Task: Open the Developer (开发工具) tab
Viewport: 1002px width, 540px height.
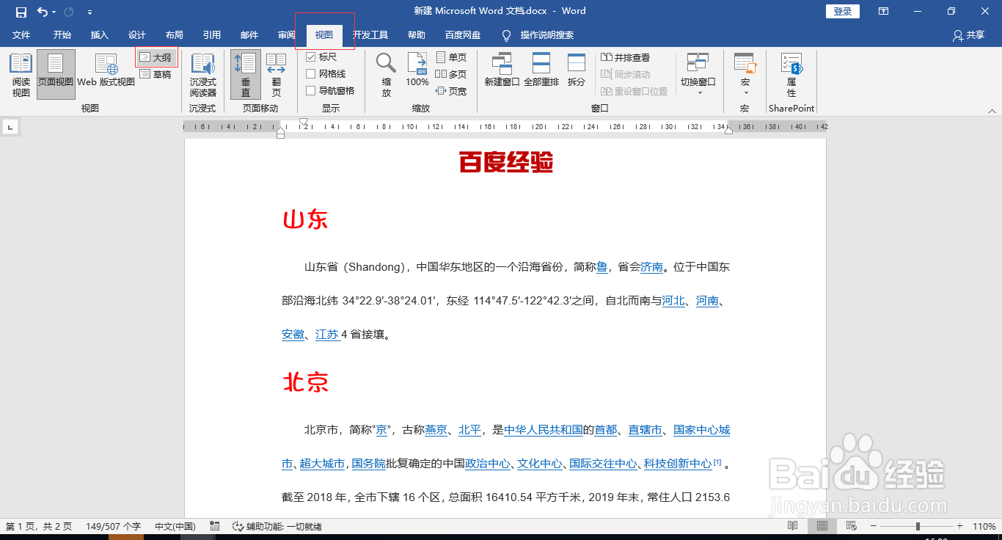Action: pos(370,35)
